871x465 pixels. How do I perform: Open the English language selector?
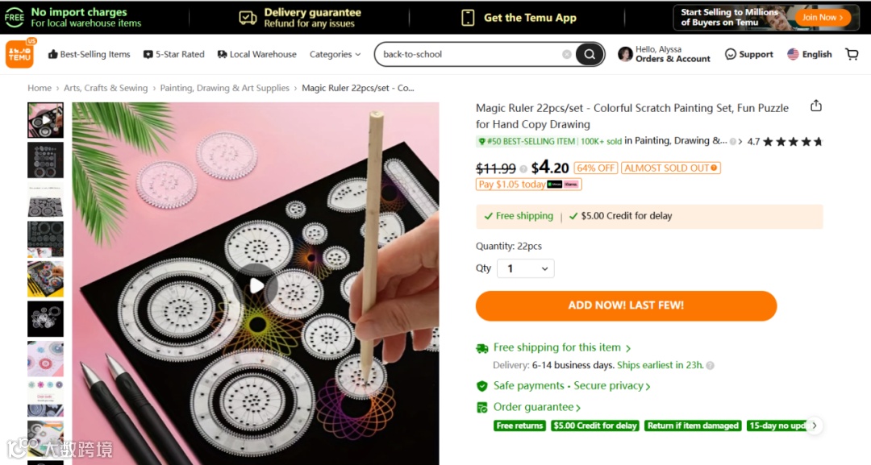[x=810, y=54]
